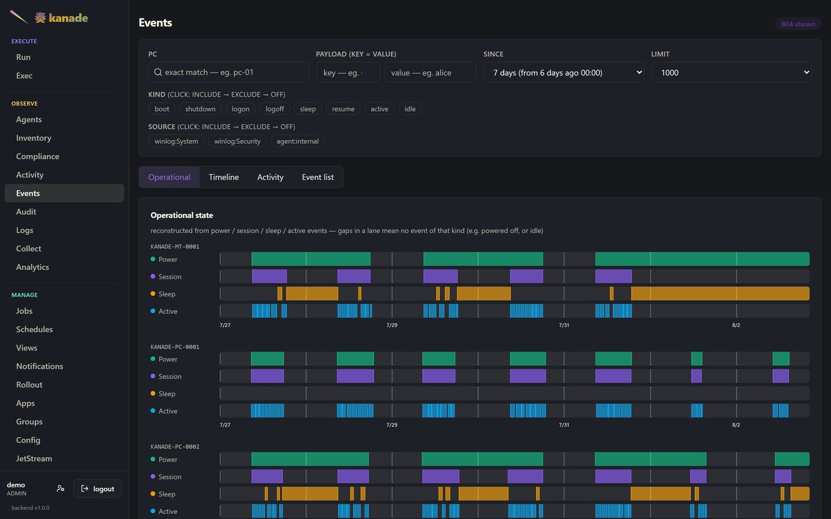This screenshot has width=831, height=519.
Task: Open the Run page in sidebar
Action: (x=64, y=57)
